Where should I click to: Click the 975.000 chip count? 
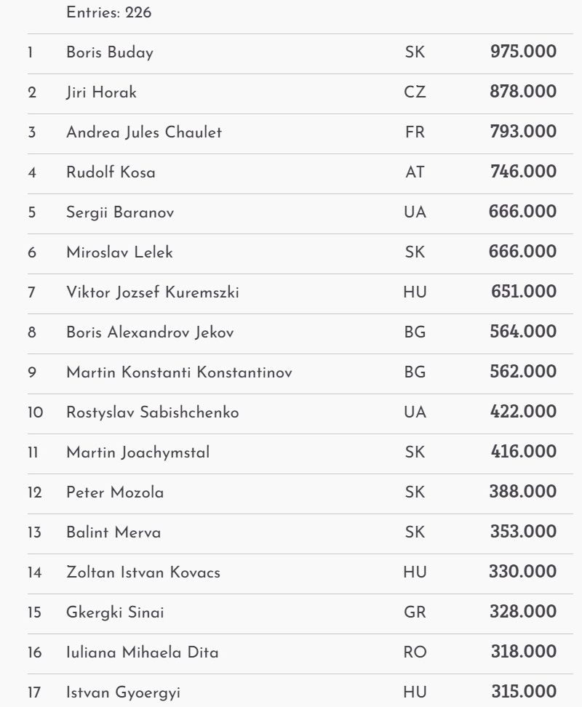click(x=523, y=52)
